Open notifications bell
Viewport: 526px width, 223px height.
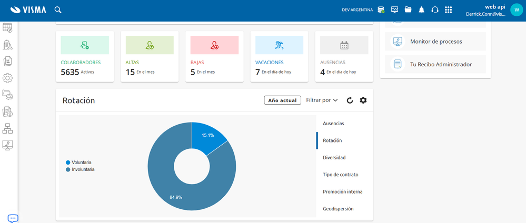point(421,10)
